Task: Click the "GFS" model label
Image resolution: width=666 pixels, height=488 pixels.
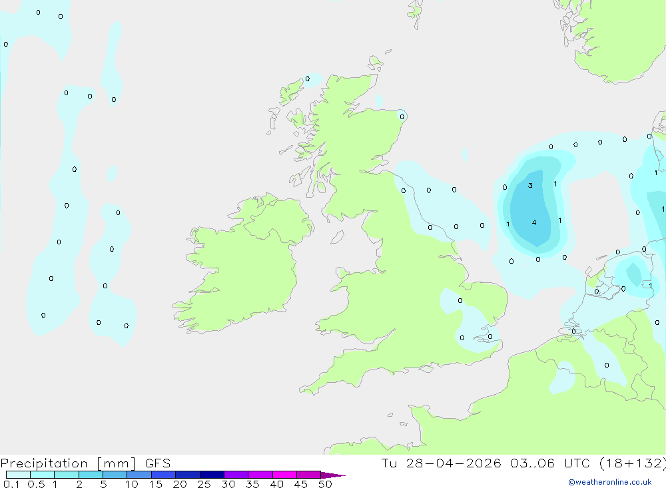Action: [x=158, y=463]
